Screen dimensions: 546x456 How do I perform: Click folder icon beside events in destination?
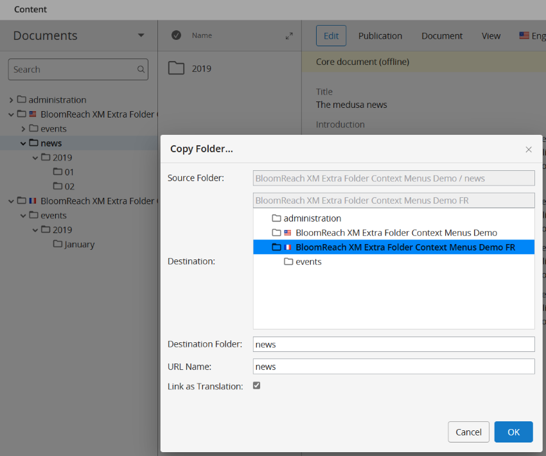(288, 261)
